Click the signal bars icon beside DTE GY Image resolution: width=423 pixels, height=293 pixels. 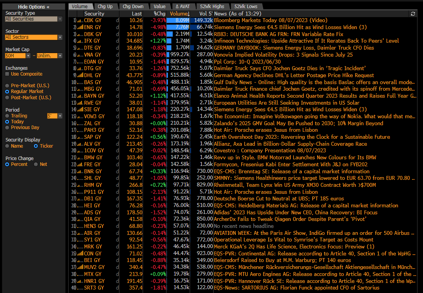click(80, 48)
